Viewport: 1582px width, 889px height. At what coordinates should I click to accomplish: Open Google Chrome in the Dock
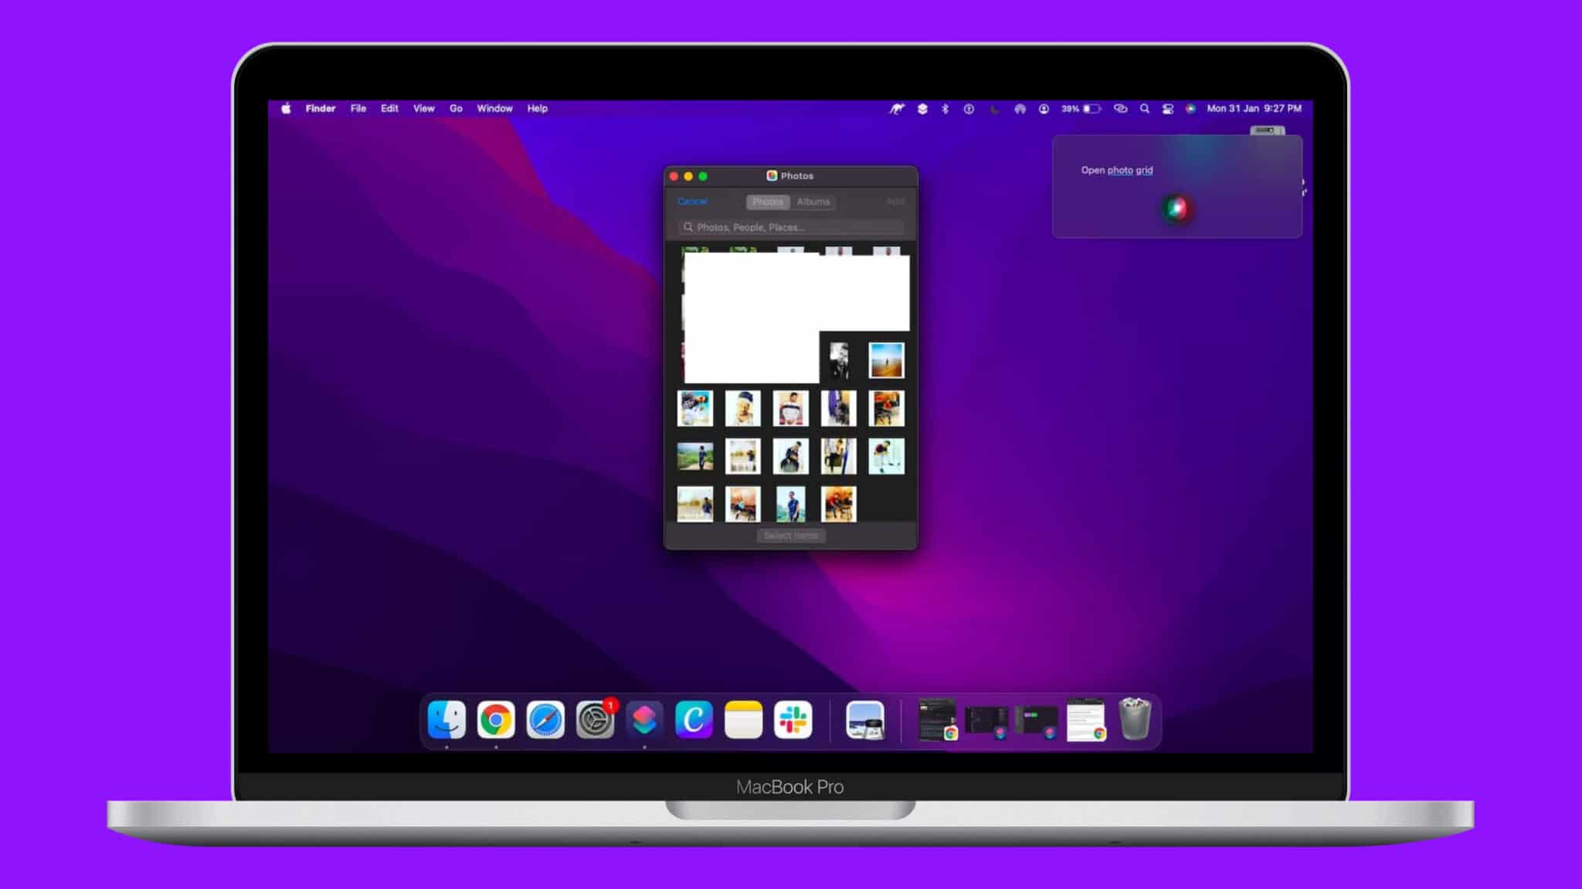(x=496, y=720)
